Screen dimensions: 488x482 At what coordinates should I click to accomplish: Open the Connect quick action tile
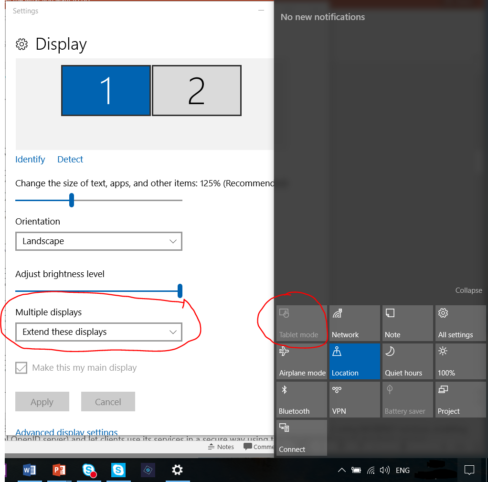point(301,438)
